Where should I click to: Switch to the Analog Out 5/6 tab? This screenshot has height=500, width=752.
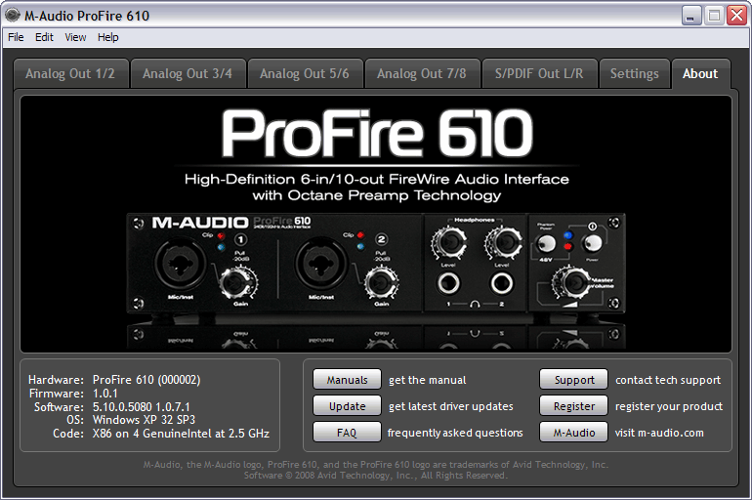point(305,74)
